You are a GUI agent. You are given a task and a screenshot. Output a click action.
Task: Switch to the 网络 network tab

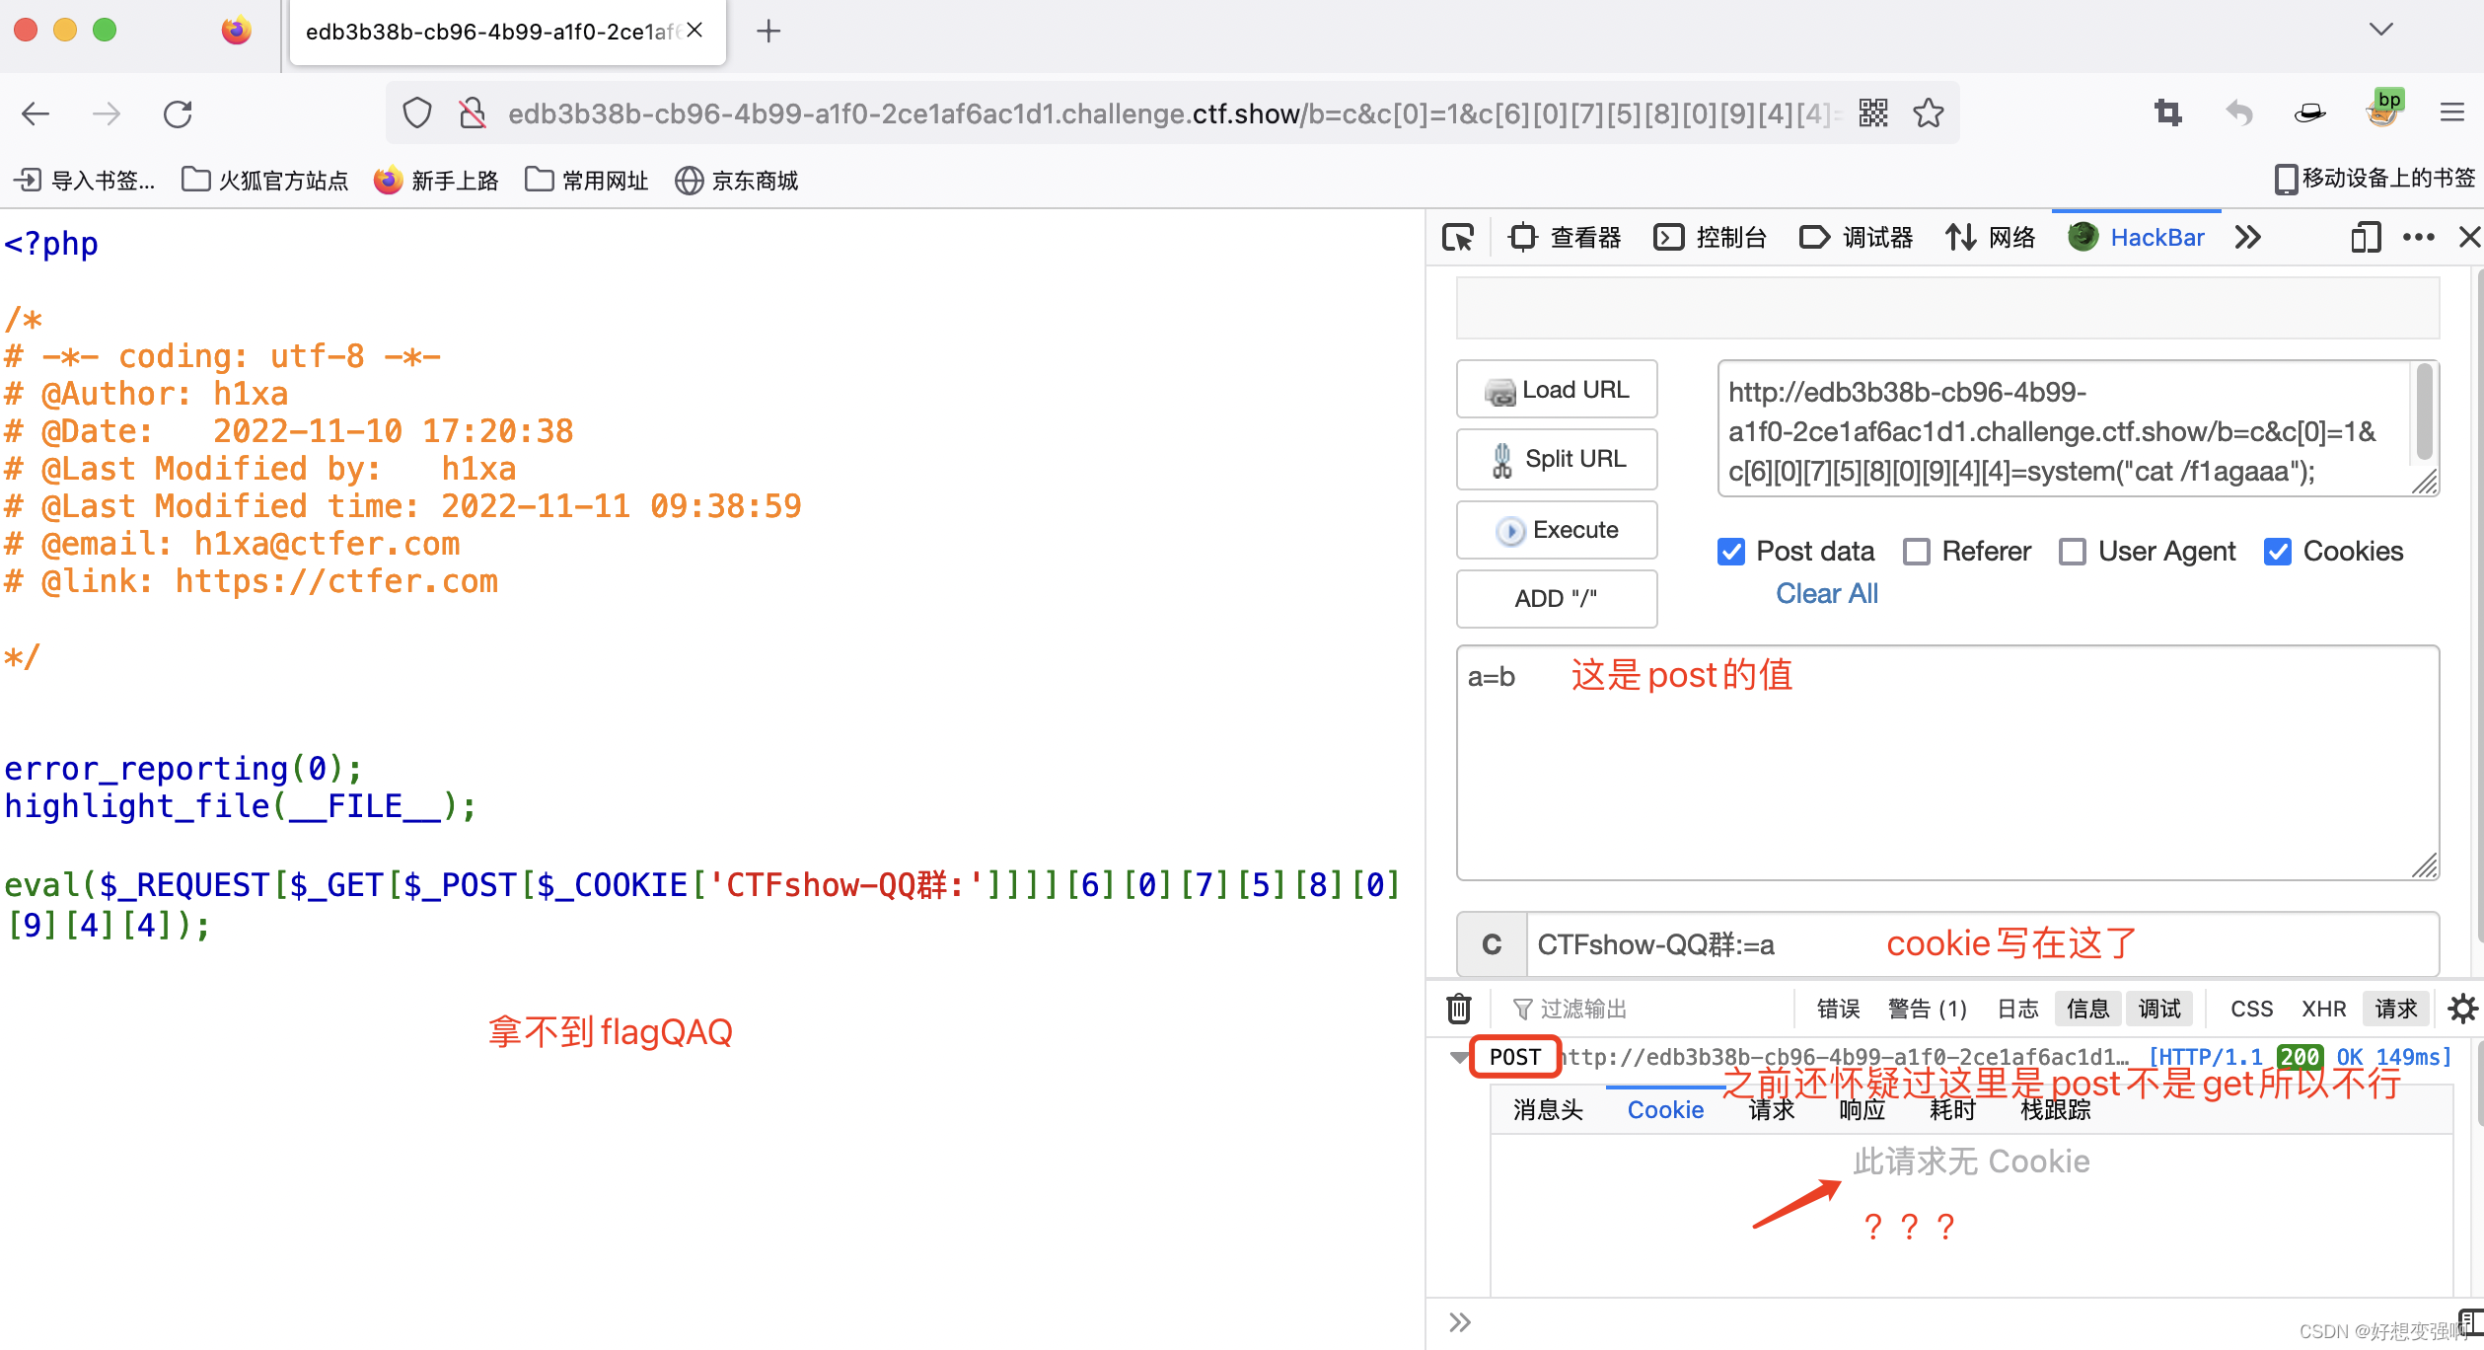[x=1991, y=238]
